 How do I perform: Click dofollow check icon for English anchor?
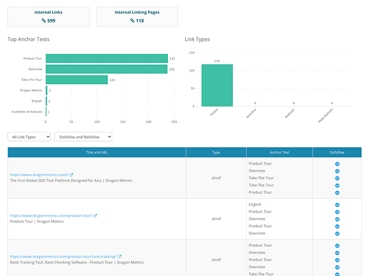click(337, 204)
